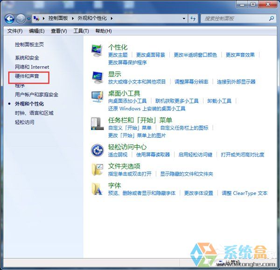Click the Control Panel icon in address bar

[36, 18]
